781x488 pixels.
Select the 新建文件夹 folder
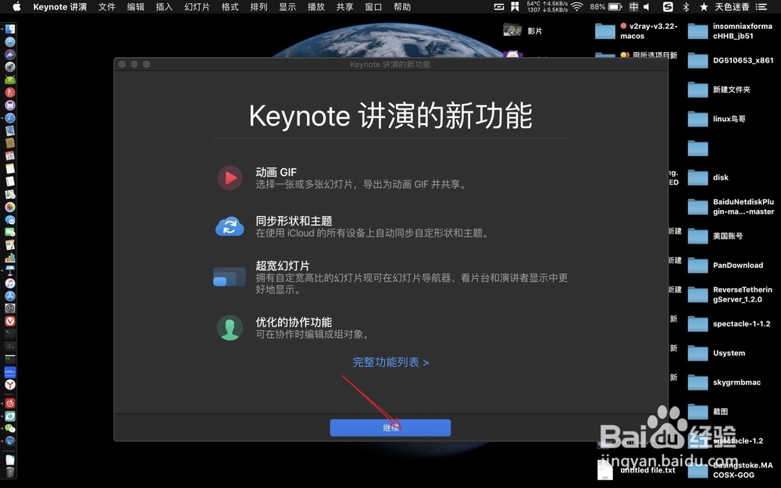click(719, 90)
